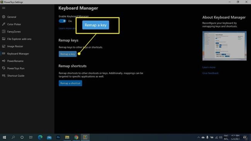Open the taskbar search icon

(x=13, y=137)
